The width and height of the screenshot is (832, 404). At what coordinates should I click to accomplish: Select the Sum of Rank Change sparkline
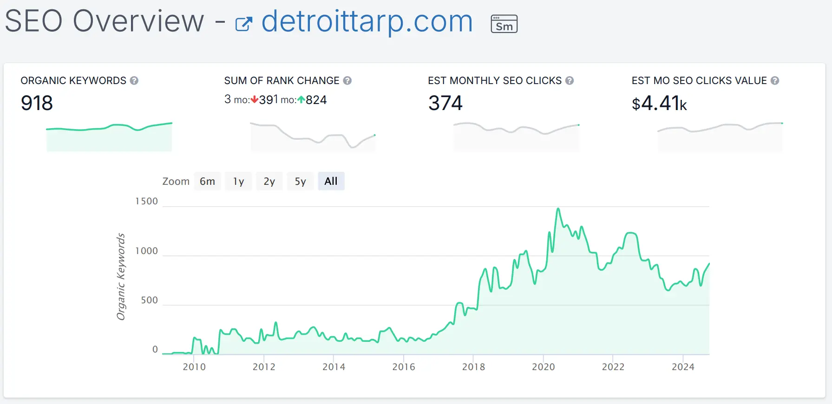tap(313, 137)
